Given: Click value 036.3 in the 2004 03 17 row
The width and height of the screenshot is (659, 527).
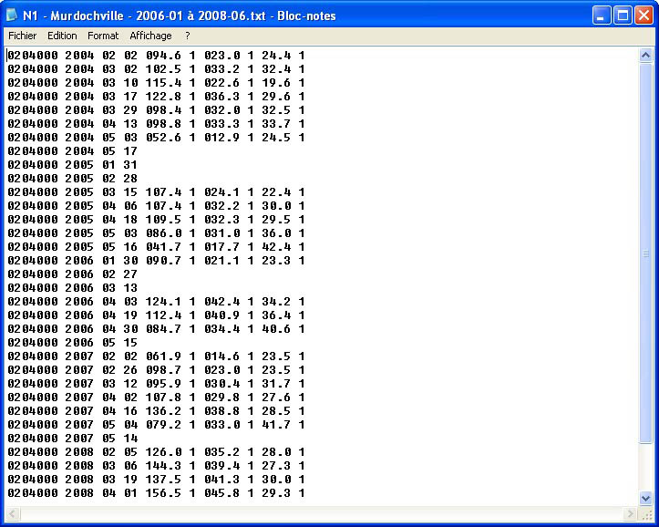Looking at the screenshot, I should [x=221, y=97].
